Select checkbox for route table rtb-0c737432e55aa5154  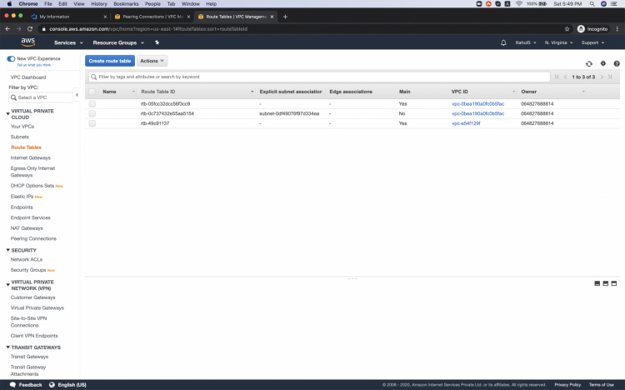(92, 113)
